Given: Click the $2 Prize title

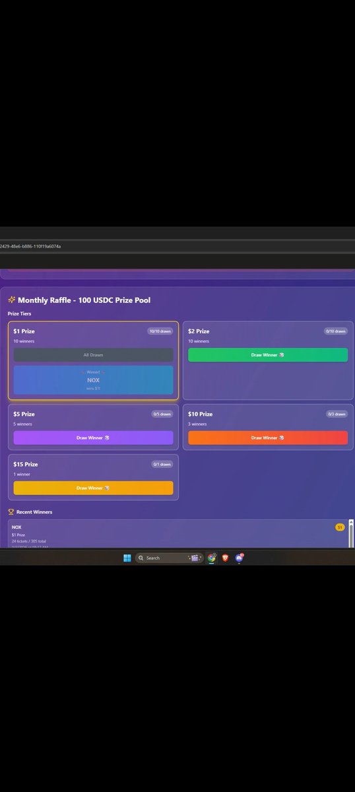Looking at the screenshot, I should (199, 331).
